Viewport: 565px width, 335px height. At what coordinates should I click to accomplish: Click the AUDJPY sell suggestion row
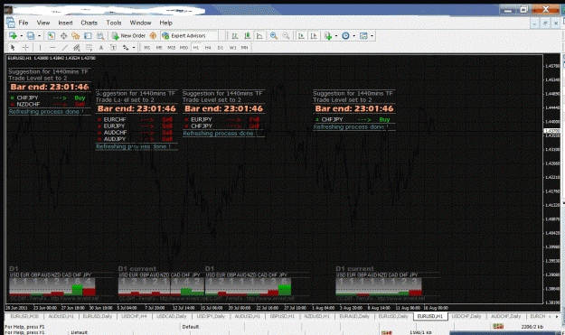(x=137, y=139)
